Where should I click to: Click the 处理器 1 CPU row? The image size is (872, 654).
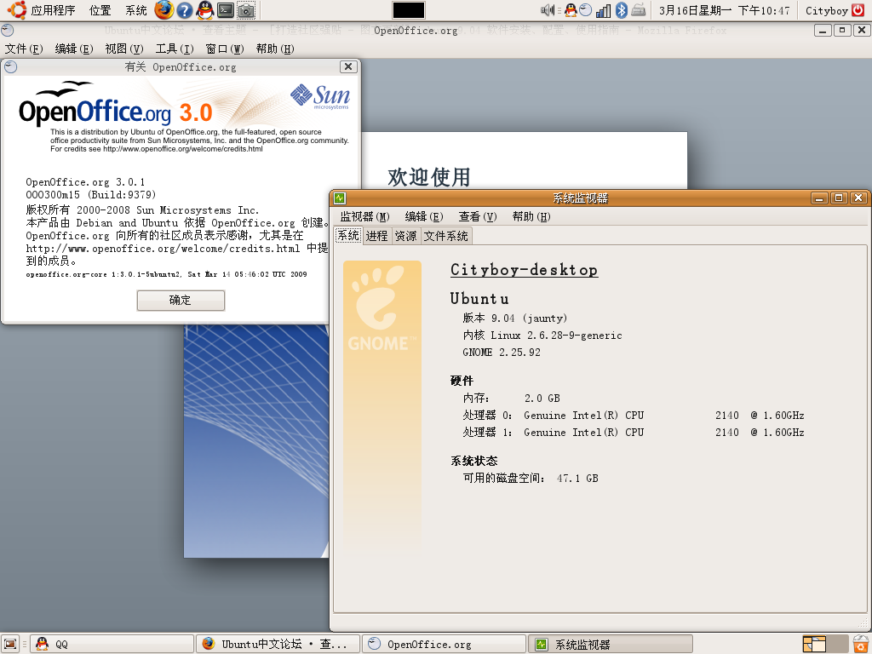coord(634,432)
